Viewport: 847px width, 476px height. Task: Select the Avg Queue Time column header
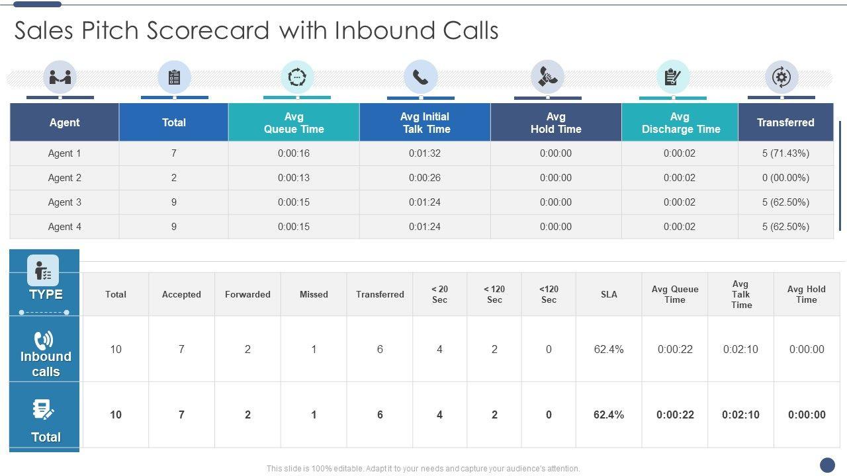[294, 122]
